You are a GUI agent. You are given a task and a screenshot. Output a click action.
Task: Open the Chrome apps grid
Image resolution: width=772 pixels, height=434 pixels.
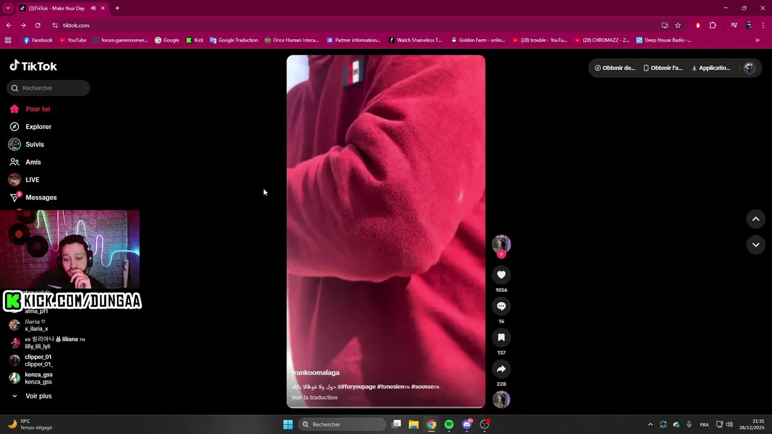tap(8, 40)
